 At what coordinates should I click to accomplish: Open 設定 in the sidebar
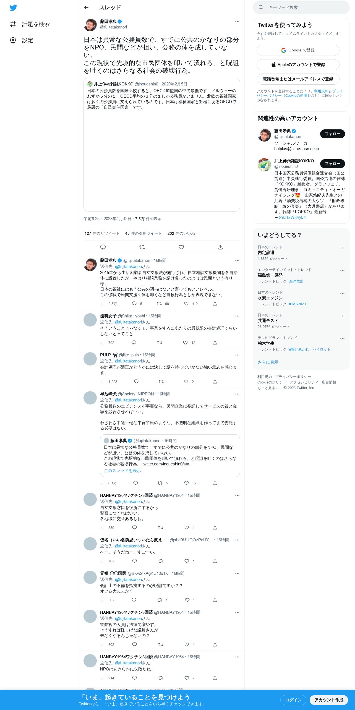tap(22, 40)
